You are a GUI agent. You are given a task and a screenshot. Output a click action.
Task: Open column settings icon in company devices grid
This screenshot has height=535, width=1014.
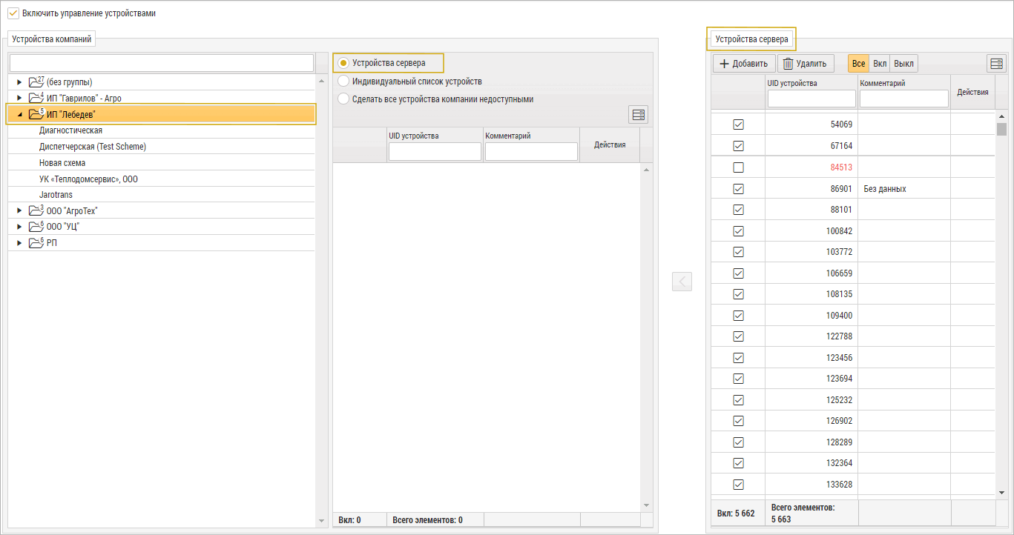click(638, 115)
